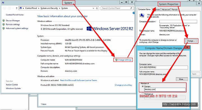Select the Domain radio button

143,86
